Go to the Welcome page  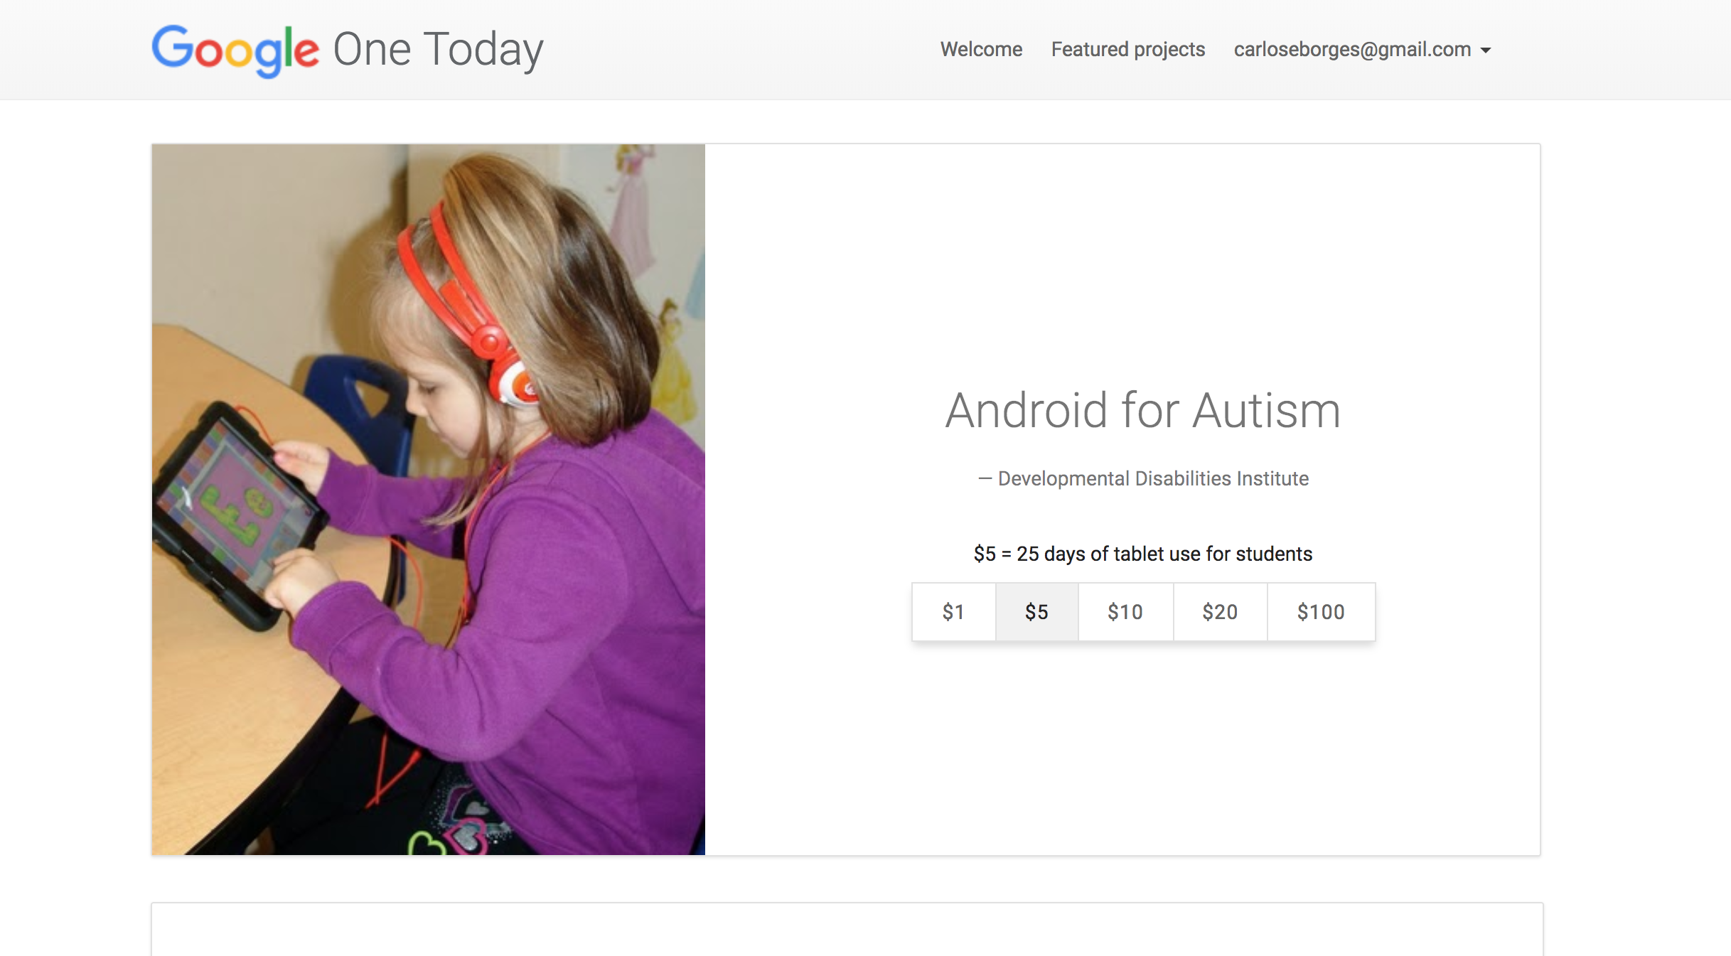(x=981, y=49)
